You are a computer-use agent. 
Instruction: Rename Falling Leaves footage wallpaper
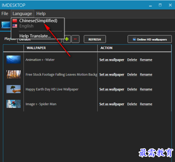(146, 75)
